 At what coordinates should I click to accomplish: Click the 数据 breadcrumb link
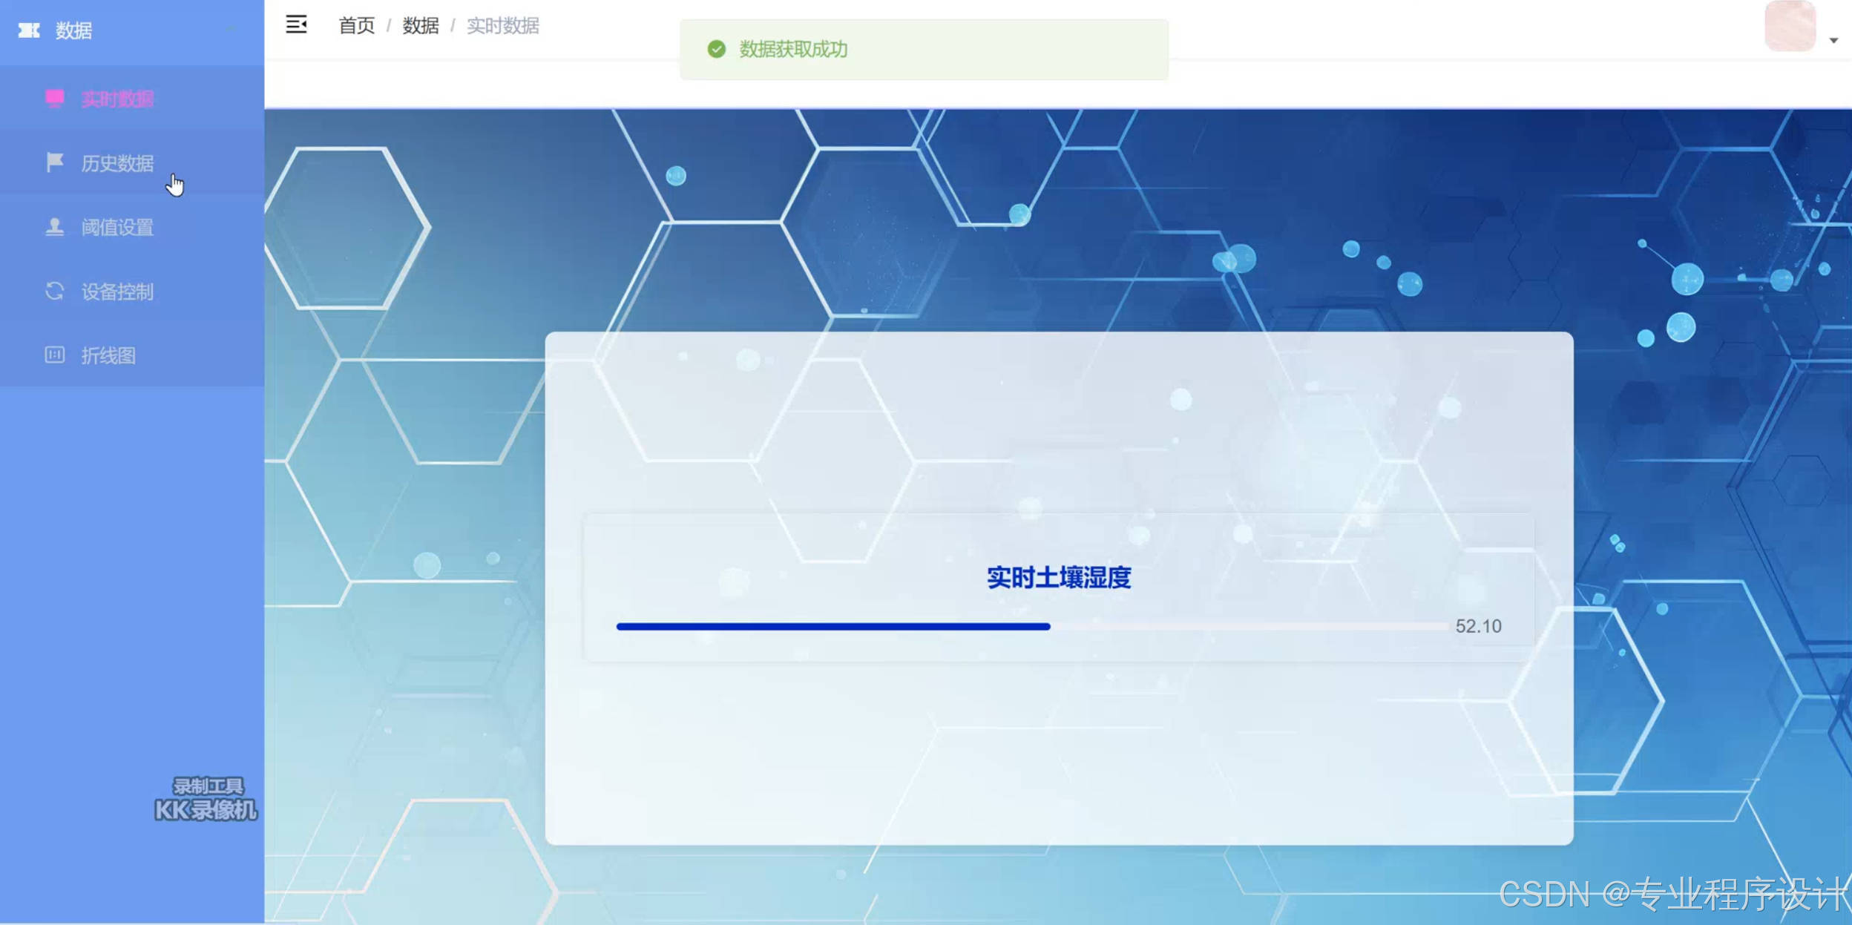421,26
